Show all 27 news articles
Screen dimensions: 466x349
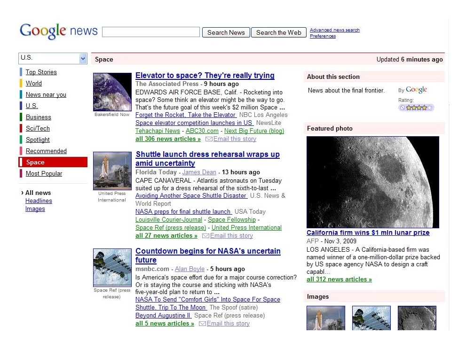(166, 236)
